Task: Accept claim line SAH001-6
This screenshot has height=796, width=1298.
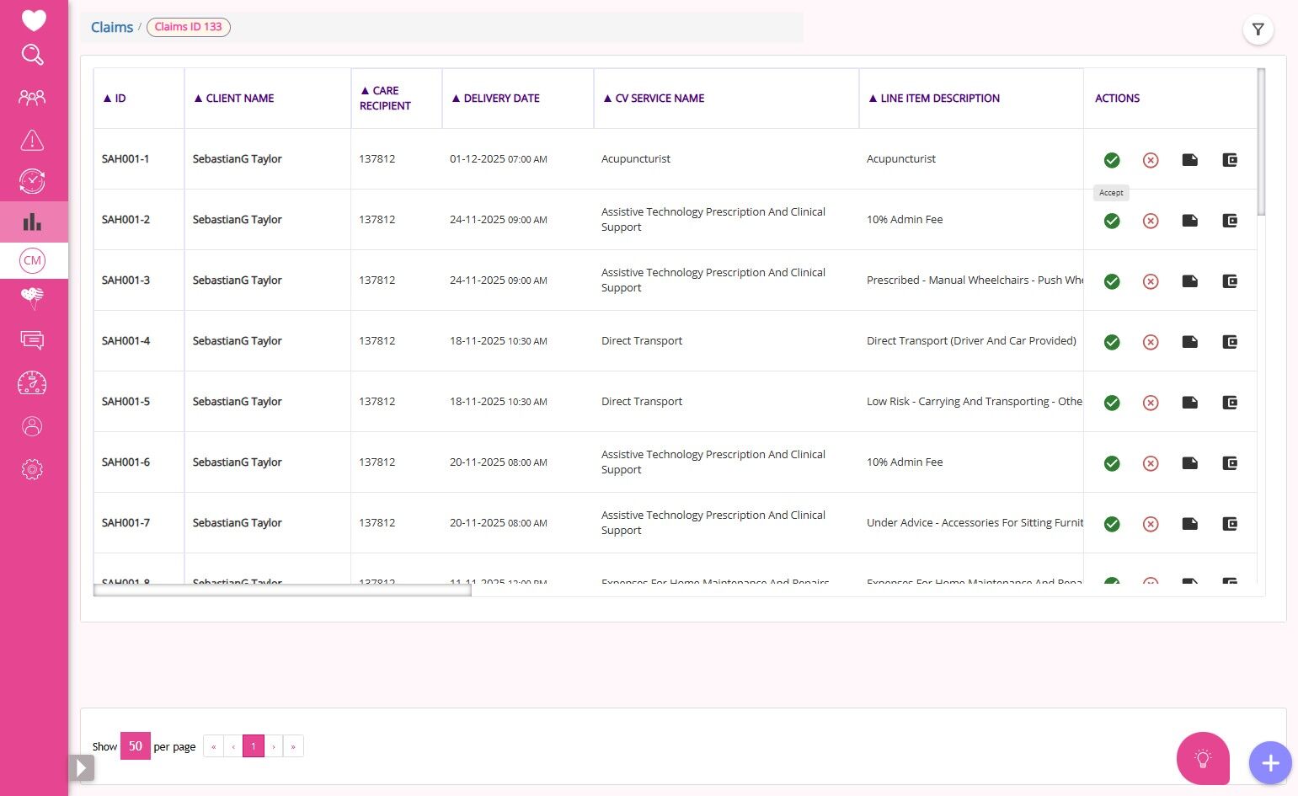Action: click(x=1112, y=463)
